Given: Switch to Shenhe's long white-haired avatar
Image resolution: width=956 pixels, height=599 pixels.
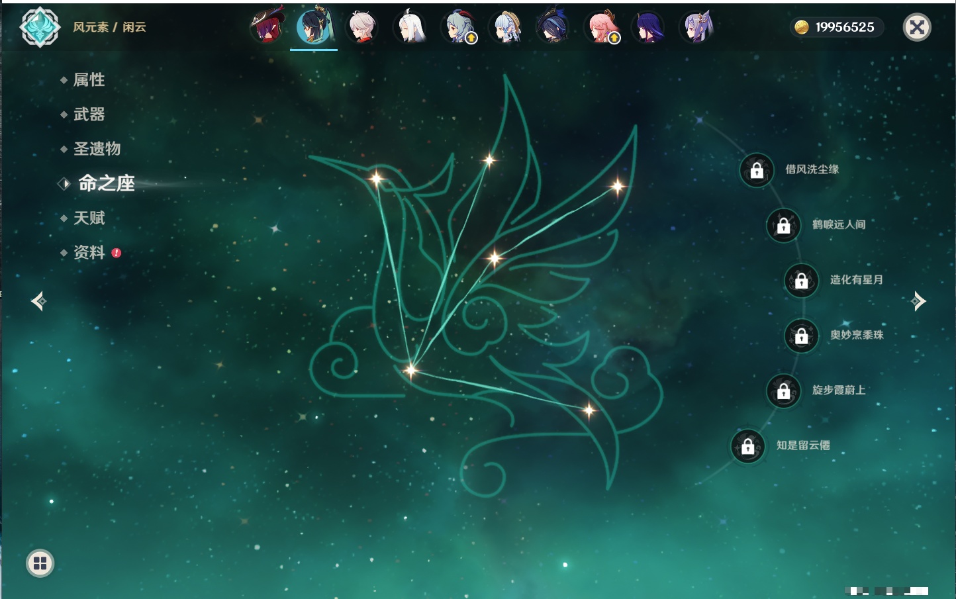Looking at the screenshot, I should pos(409,26).
